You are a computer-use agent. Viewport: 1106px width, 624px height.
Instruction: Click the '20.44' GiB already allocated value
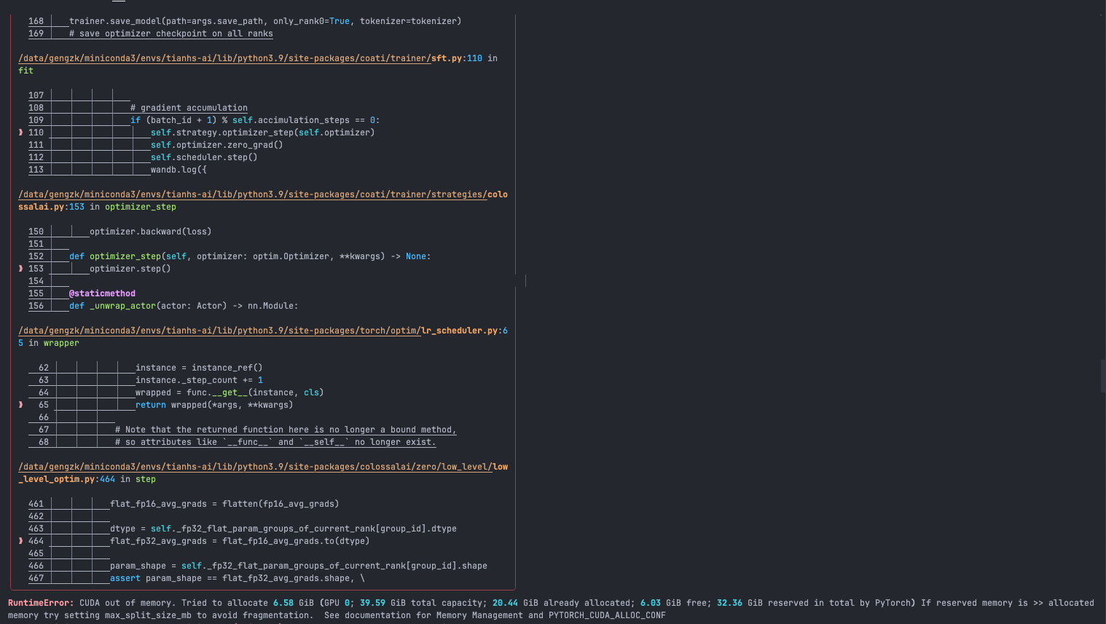505,603
